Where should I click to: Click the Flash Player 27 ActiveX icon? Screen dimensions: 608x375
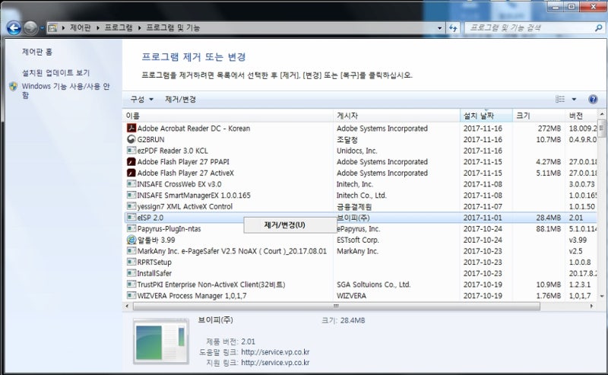coord(131,173)
